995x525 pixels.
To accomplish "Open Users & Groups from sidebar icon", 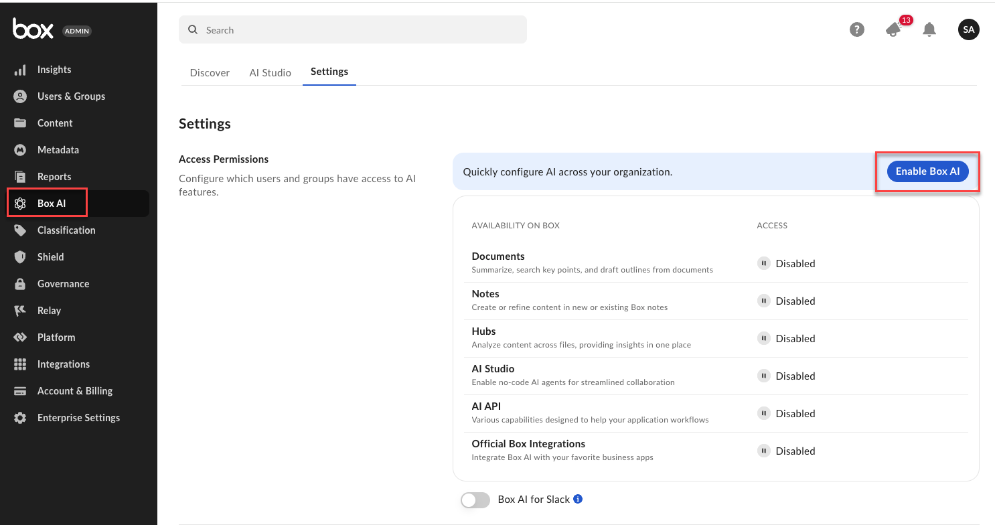I will point(20,96).
